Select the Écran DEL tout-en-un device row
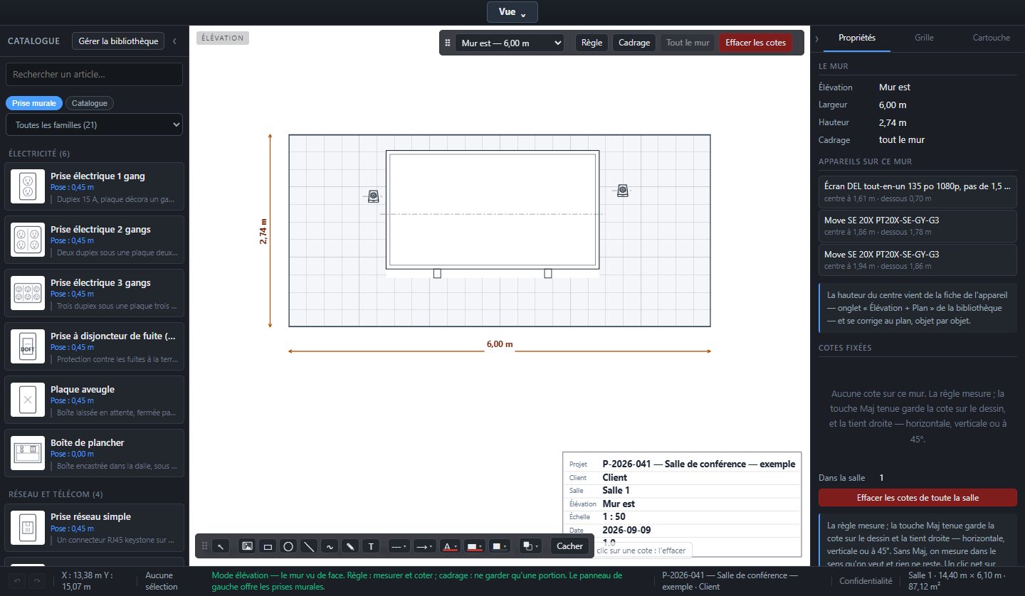Screen dimensions: 1025x596 918,192
